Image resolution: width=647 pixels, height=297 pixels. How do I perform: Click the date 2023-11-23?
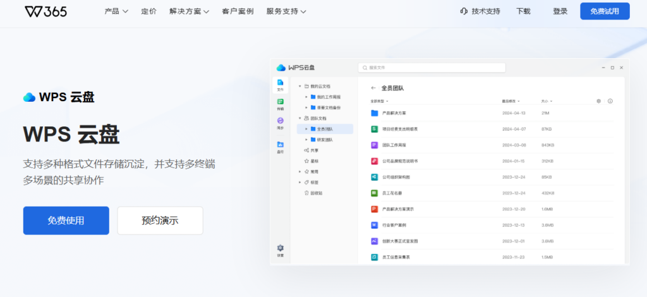coord(514,257)
